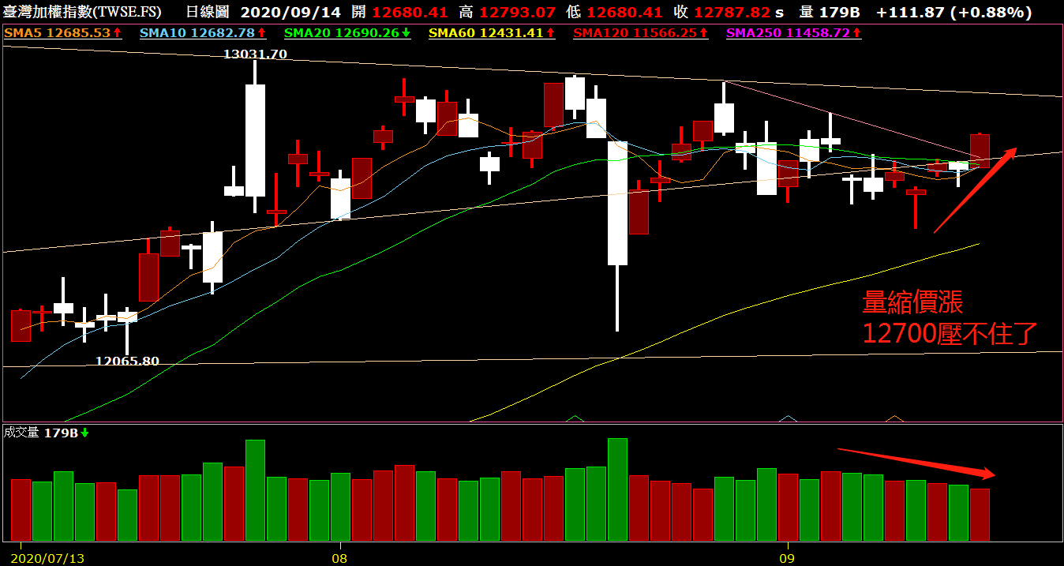
Task: Click the red up-arrow next to SMA250
Action: pyautogui.click(x=857, y=33)
